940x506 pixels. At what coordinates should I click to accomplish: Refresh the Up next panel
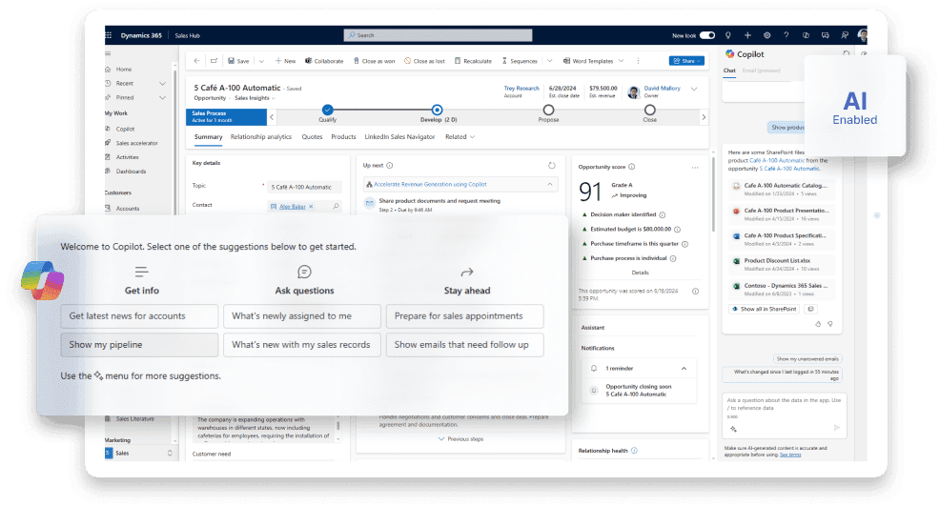551,165
